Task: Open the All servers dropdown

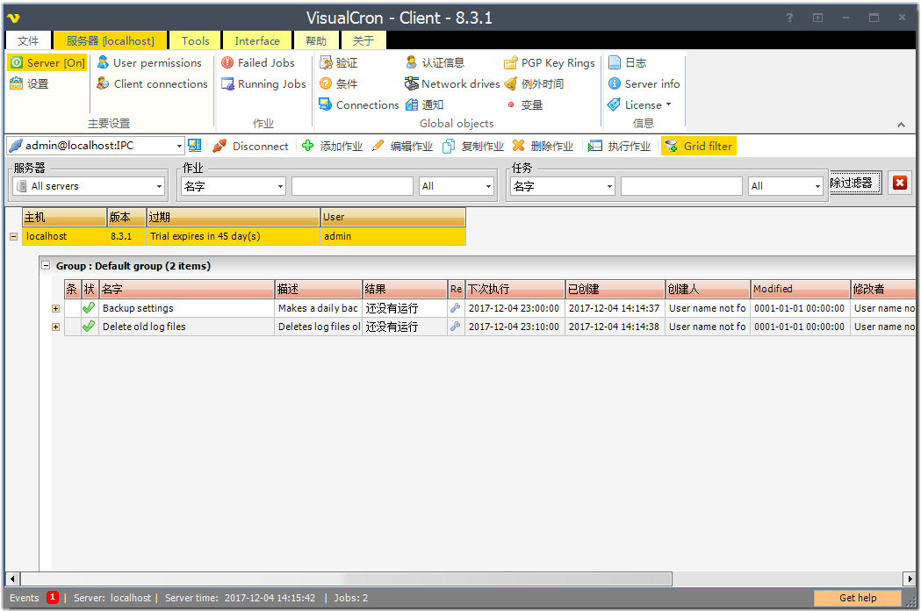Action: tap(89, 186)
